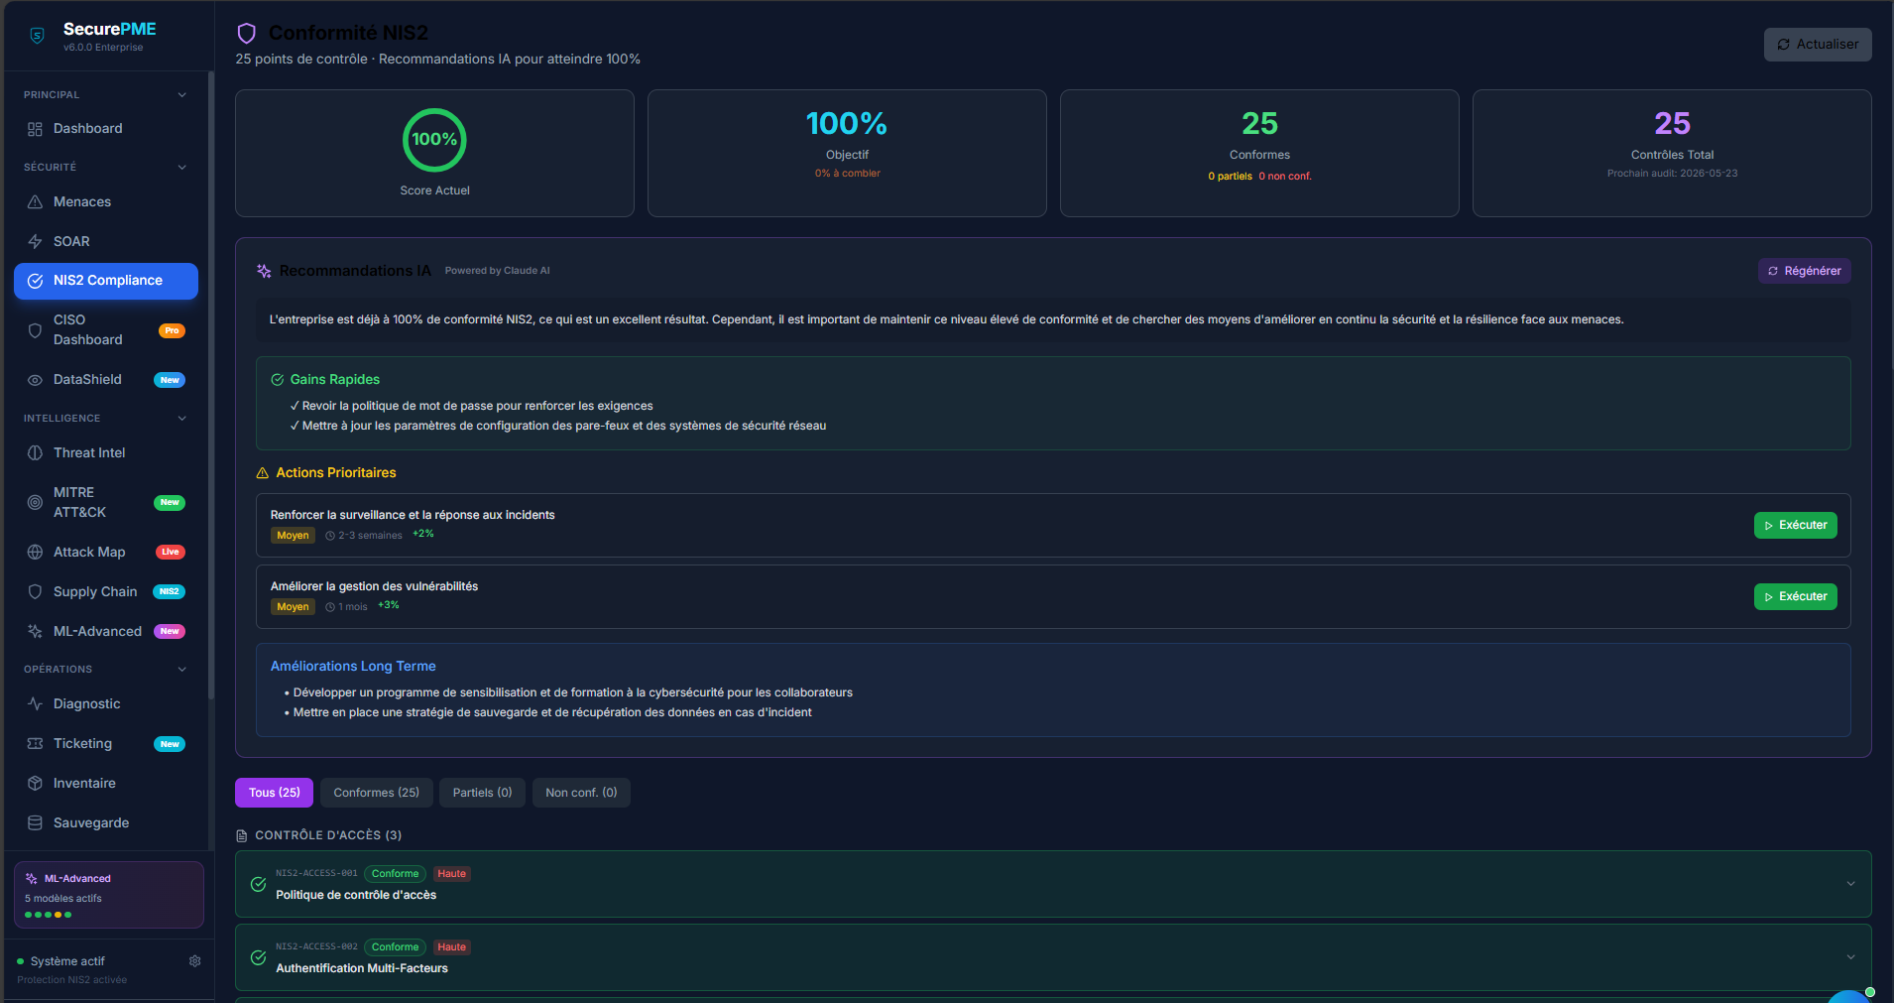The height and width of the screenshot is (1003, 1894).
Task: Collapse the SÉCURITÉ sidebar section
Action: [182, 168]
